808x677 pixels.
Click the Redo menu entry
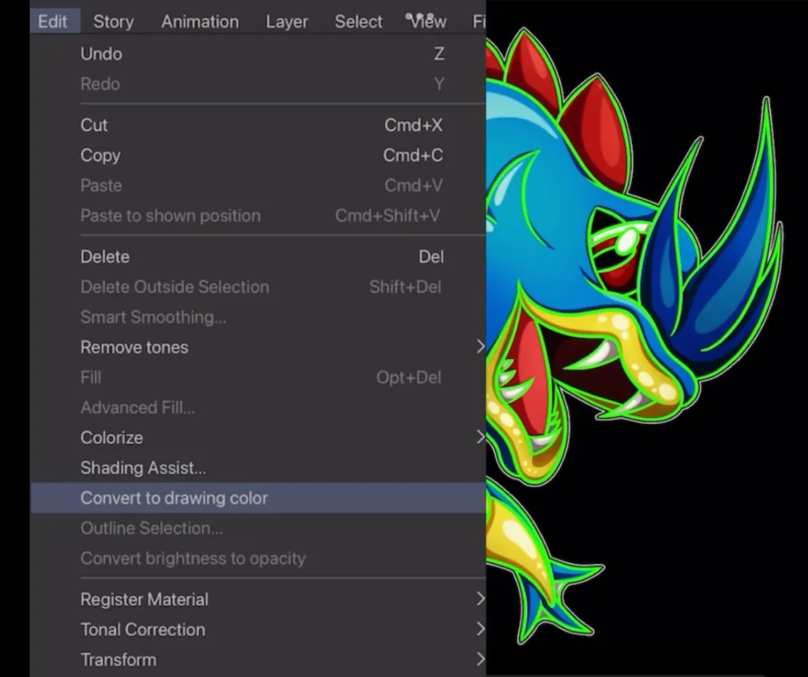pos(258,84)
